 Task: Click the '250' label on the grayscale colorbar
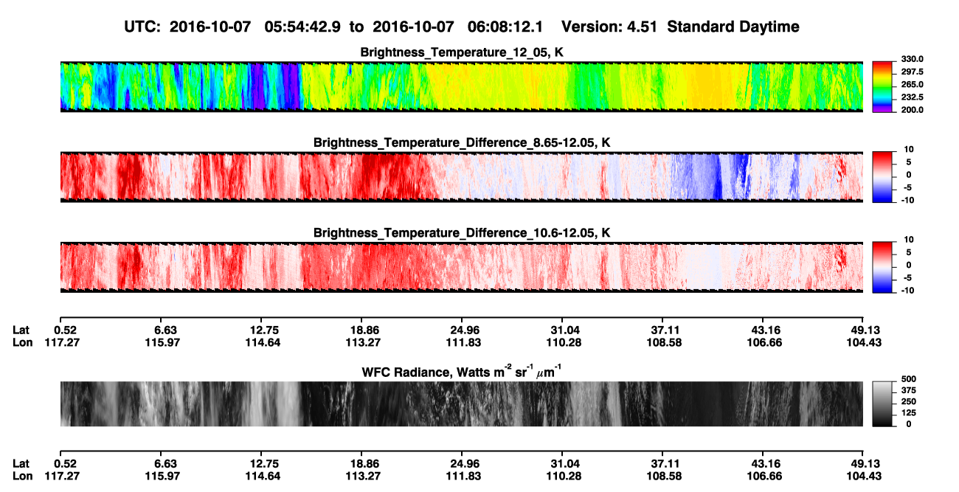point(908,402)
